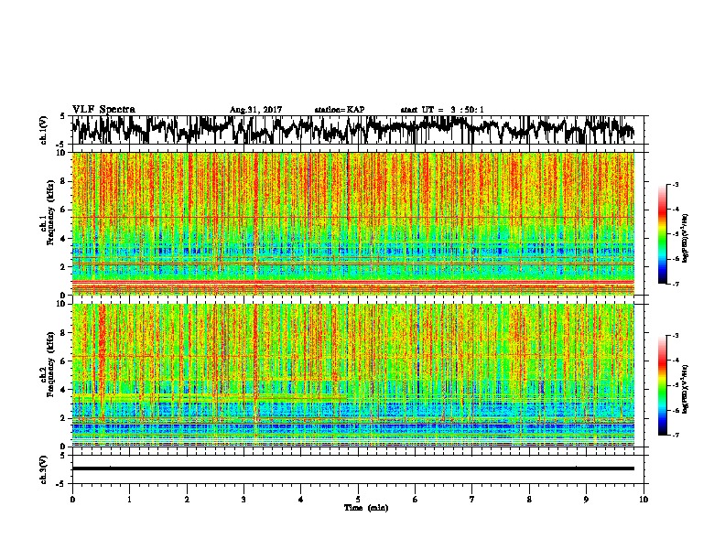Click time axis tick label "8"
Image resolution: width=725 pixels, height=560 pixels.
(529, 500)
